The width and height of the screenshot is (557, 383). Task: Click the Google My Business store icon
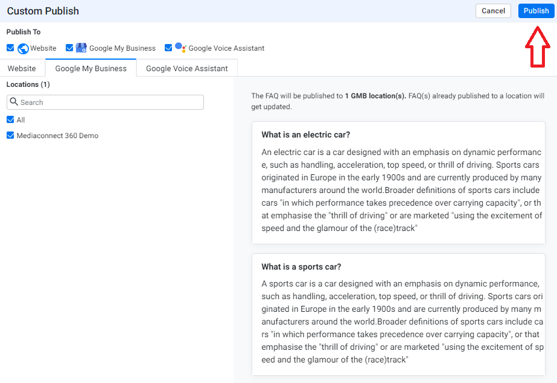[81, 48]
